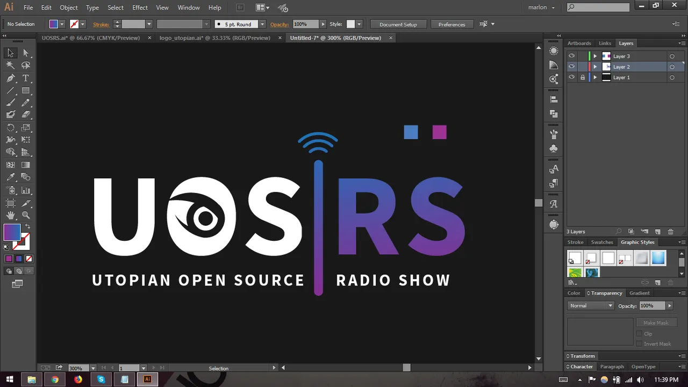The image size is (688, 387).
Task: Unlock Layer 1 via lock icon
Action: [x=583, y=77]
